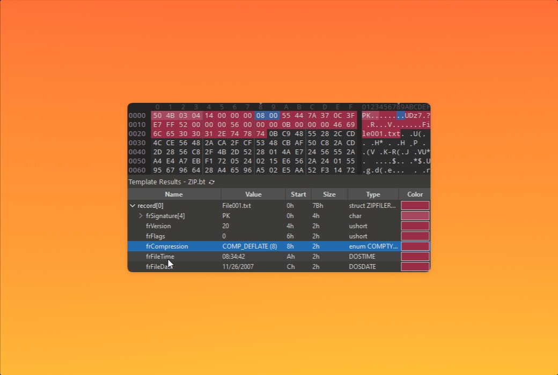Select the frVersion row
The image size is (558, 375).
pyautogui.click(x=159, y=226)
